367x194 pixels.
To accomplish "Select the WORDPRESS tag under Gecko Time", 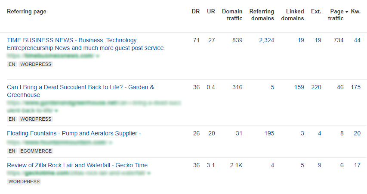I will pos(24,181).
